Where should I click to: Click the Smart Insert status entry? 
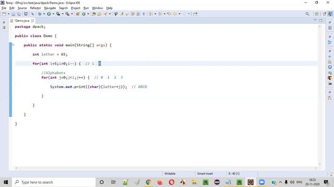(x=205, y=173)
